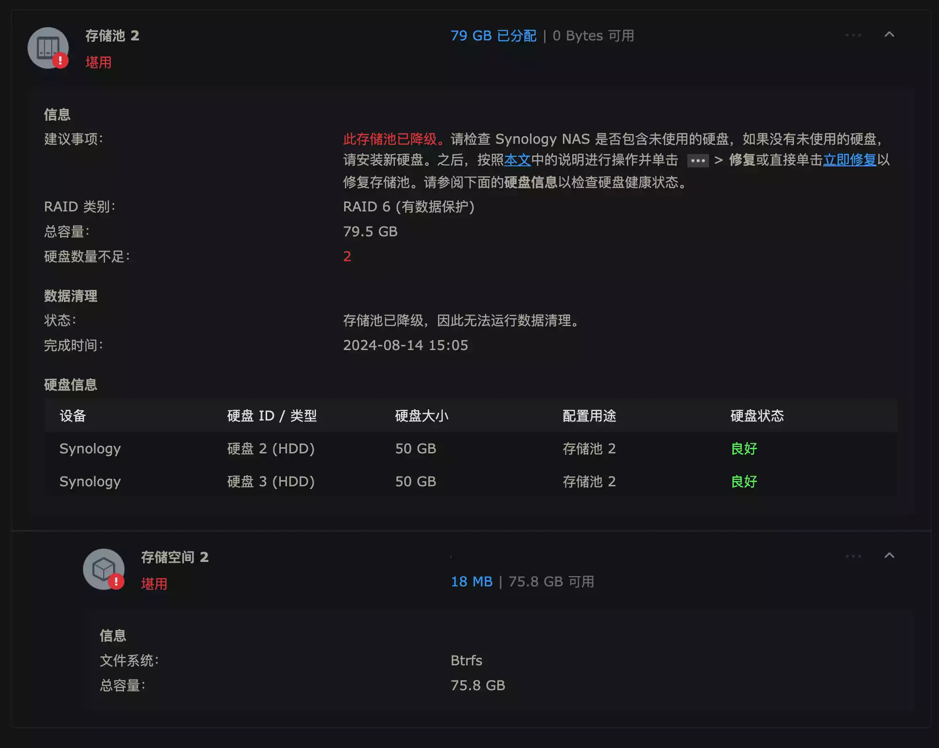Select the 硬盘 2 (HDD) row
The height and width of the screenshot is (748, 939).
point(271,449)
